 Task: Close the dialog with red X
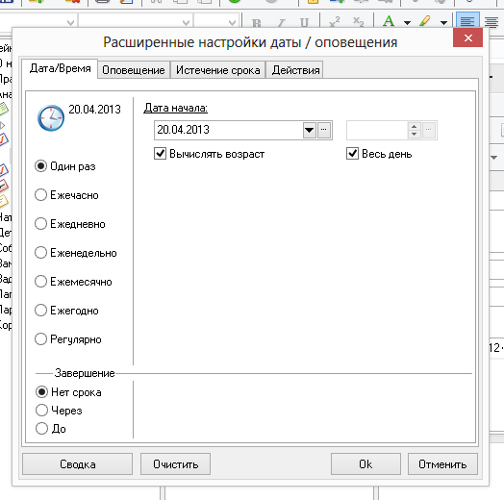pos(467,37)
